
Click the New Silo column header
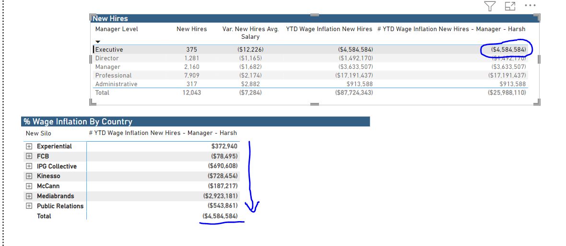coord(39,133)
